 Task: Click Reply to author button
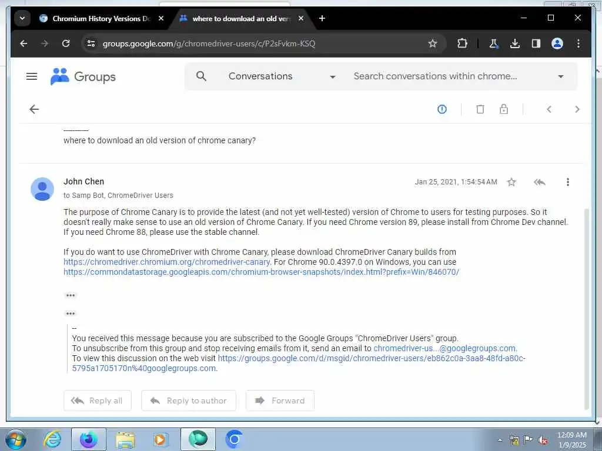pos(189,400)
